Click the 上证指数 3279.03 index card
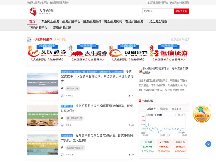The image size is (216, 162). click(x=148, y=146)
